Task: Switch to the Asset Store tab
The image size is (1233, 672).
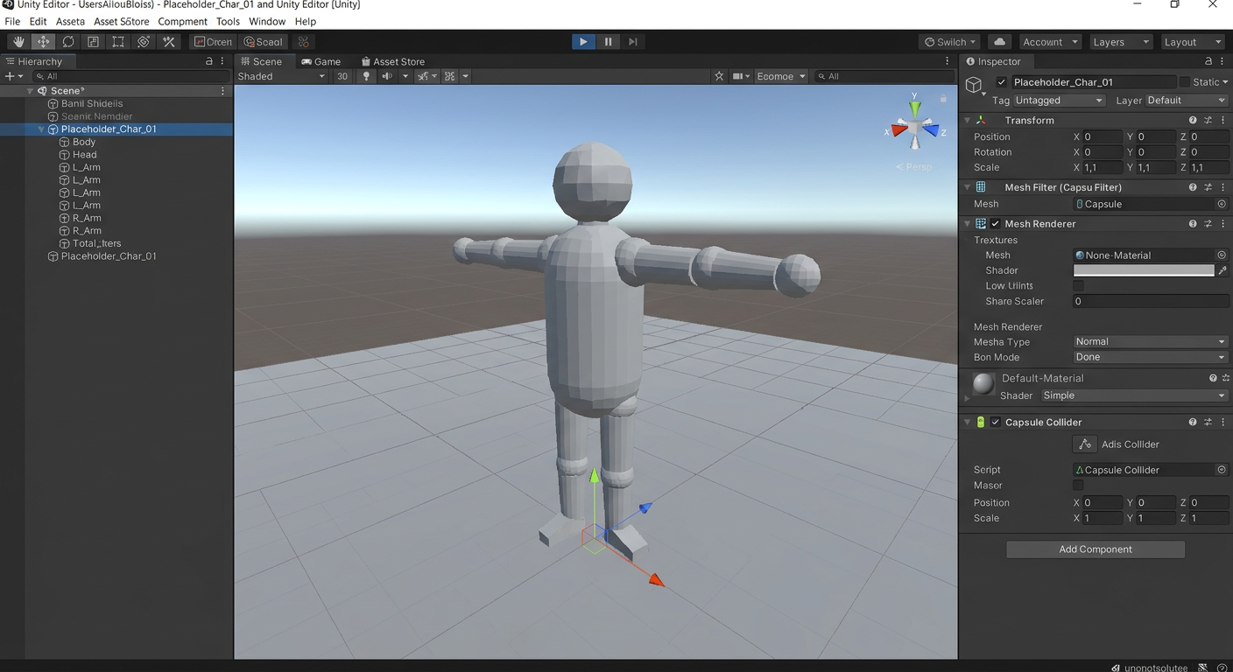Action: (392, 61)
